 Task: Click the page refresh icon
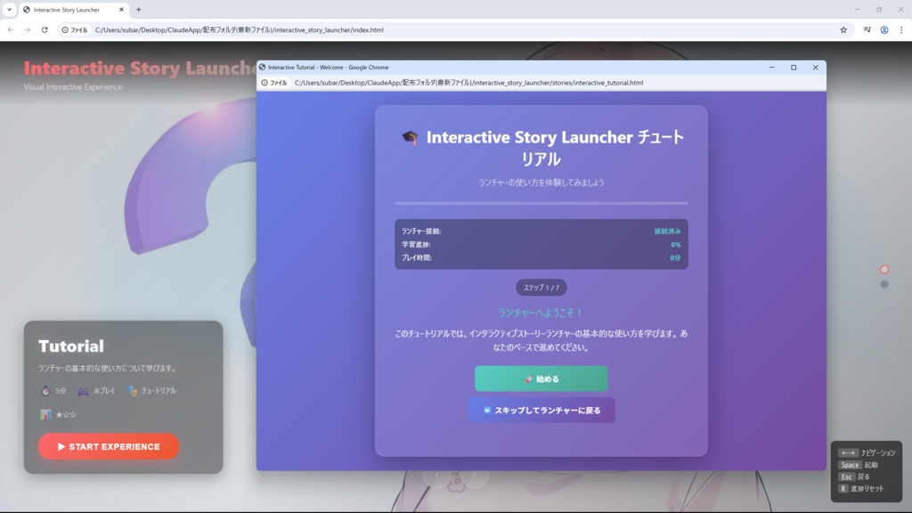(44, 29)
